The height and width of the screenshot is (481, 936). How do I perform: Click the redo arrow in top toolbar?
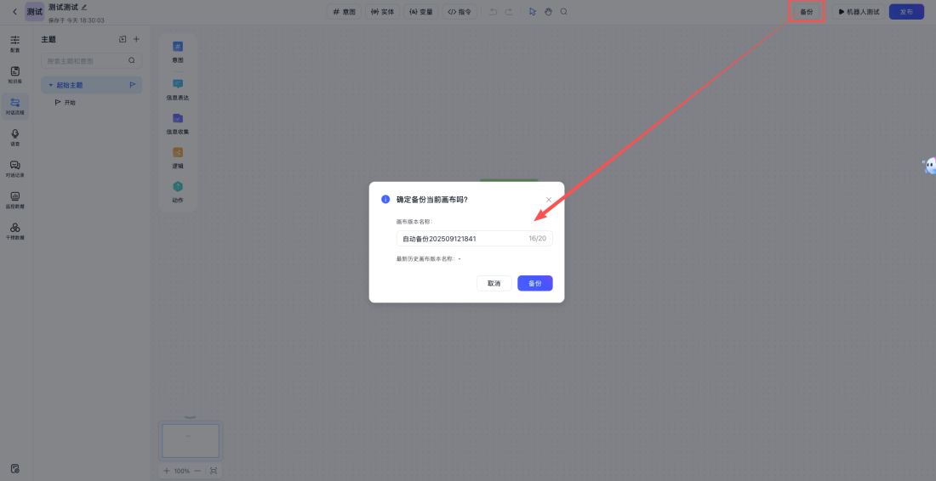point(509,12)
